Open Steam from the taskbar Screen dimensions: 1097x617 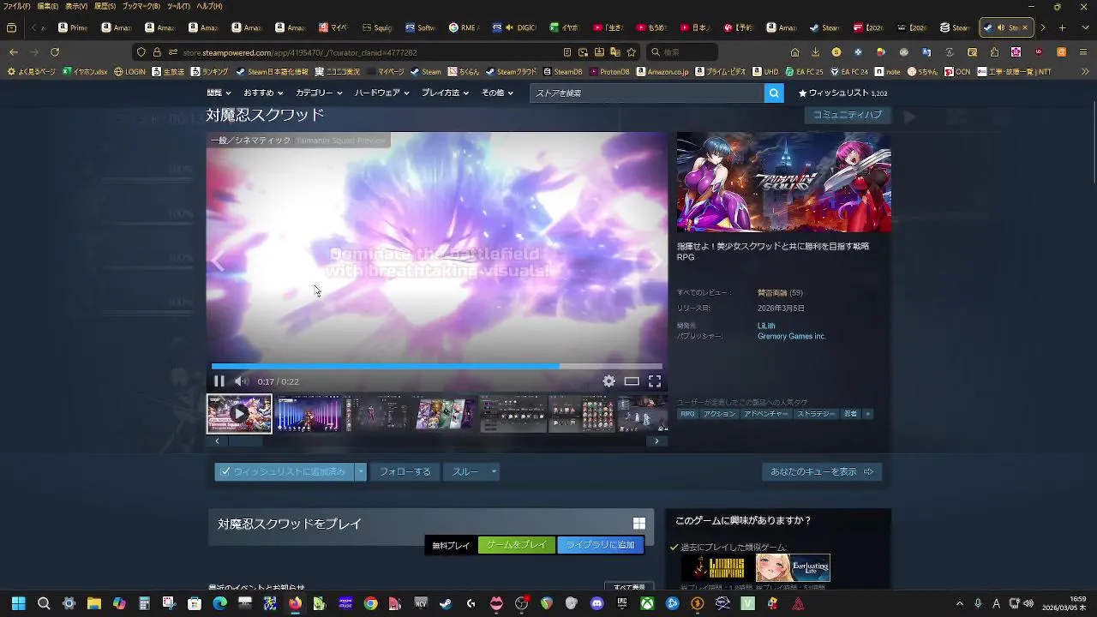pos(445,603)
